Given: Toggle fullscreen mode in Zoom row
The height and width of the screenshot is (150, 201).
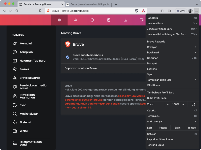Looking at the screenshot, I should [193, 104].
